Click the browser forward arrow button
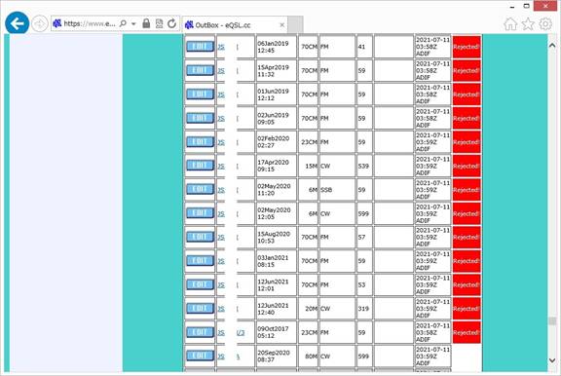 tap(39, 24)
